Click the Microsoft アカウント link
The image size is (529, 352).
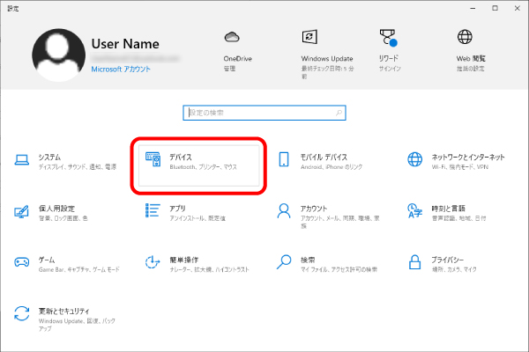click(x=121, y=68)
